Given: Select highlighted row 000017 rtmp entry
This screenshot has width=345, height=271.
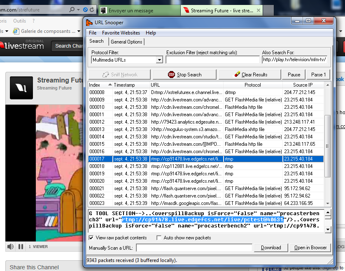Looking at the screenshot, I should click(206, 159).
